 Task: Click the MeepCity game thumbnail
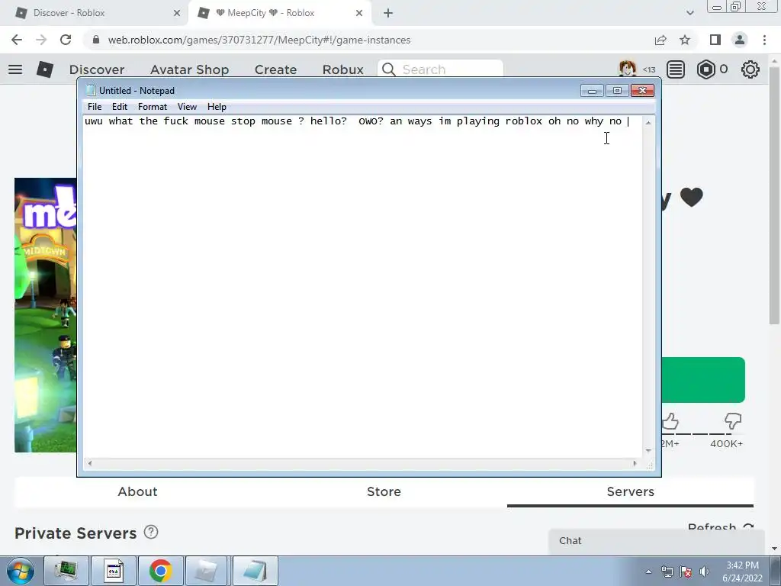coord(45,315)
